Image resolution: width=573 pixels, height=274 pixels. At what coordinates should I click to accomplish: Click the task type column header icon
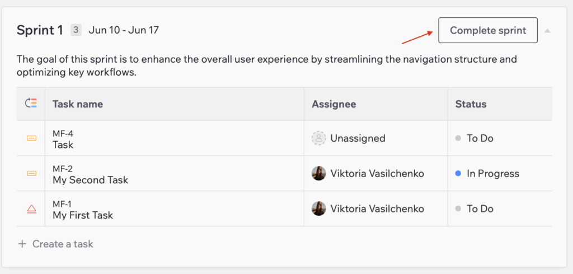point(31,104)
